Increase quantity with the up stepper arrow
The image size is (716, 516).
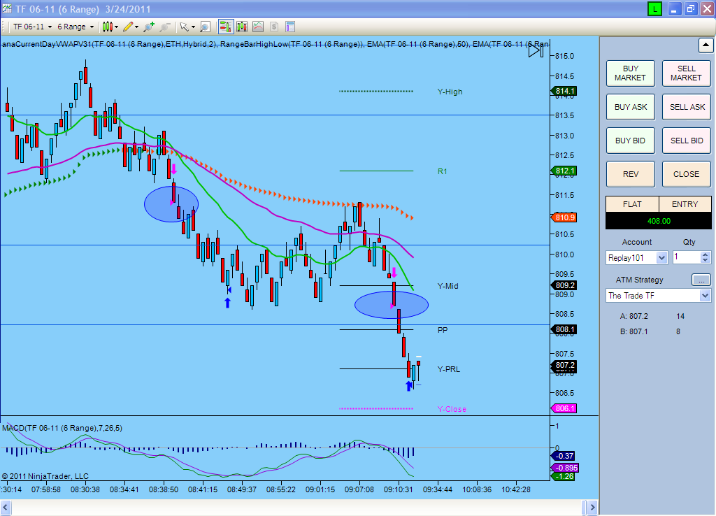pos(706,255)
